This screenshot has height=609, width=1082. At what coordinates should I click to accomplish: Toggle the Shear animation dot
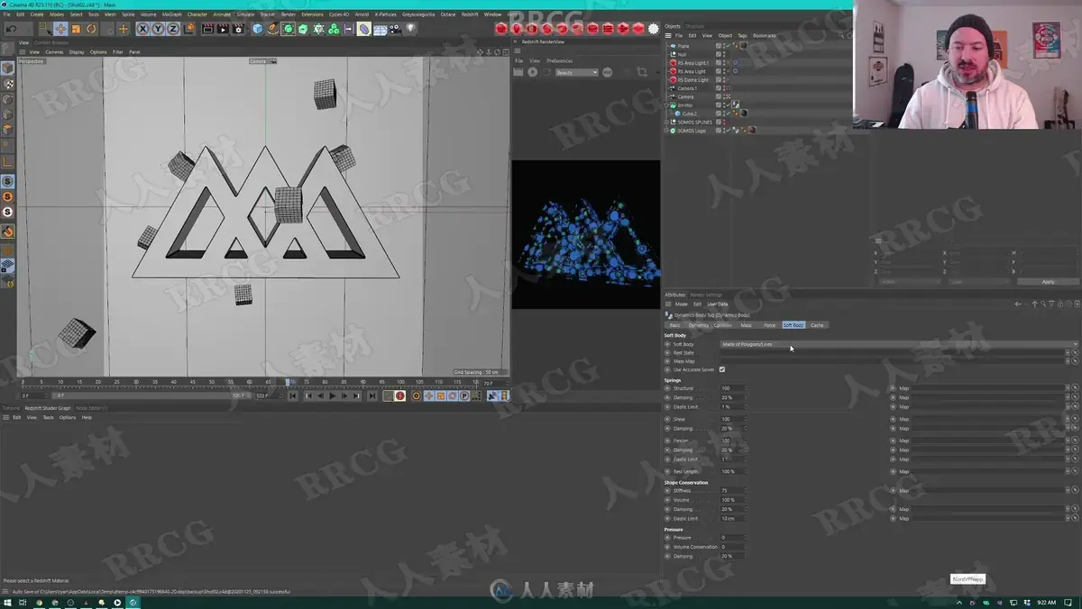click(668, 419)
